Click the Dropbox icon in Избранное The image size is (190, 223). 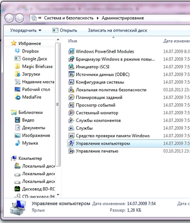[x=17, y=51]
